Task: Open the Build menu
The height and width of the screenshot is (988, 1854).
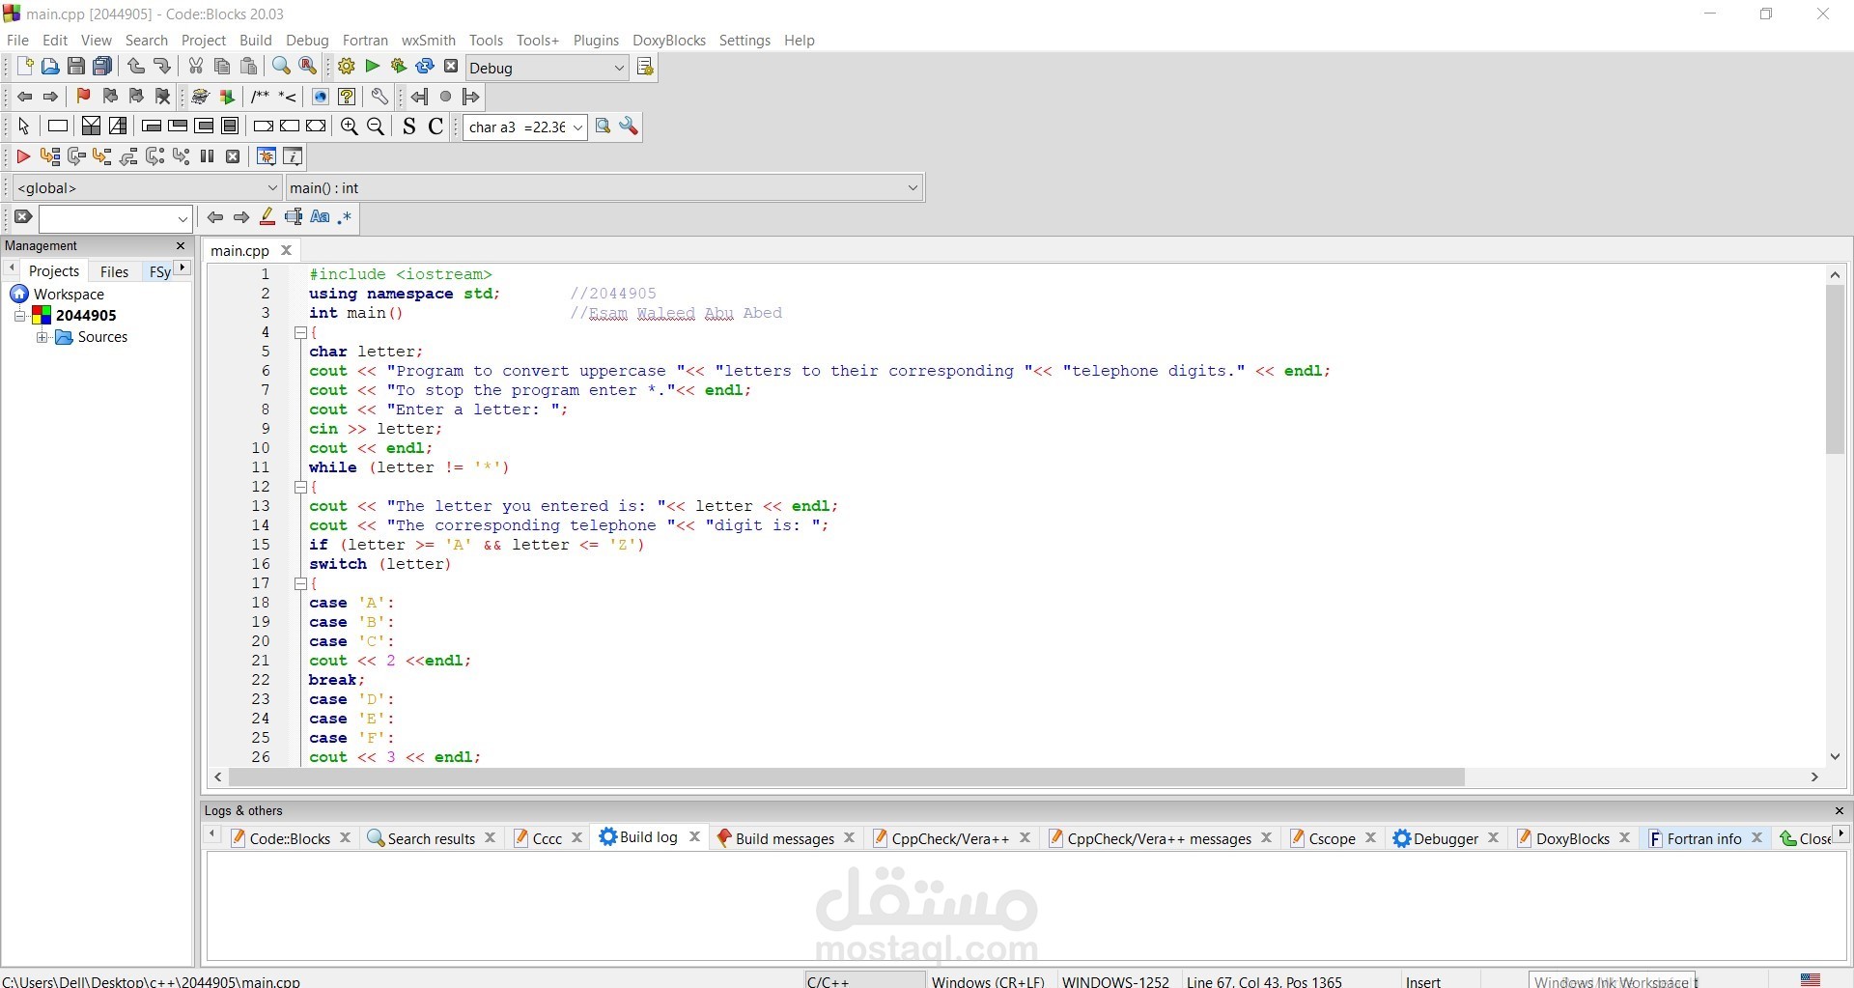Action: 256,41
